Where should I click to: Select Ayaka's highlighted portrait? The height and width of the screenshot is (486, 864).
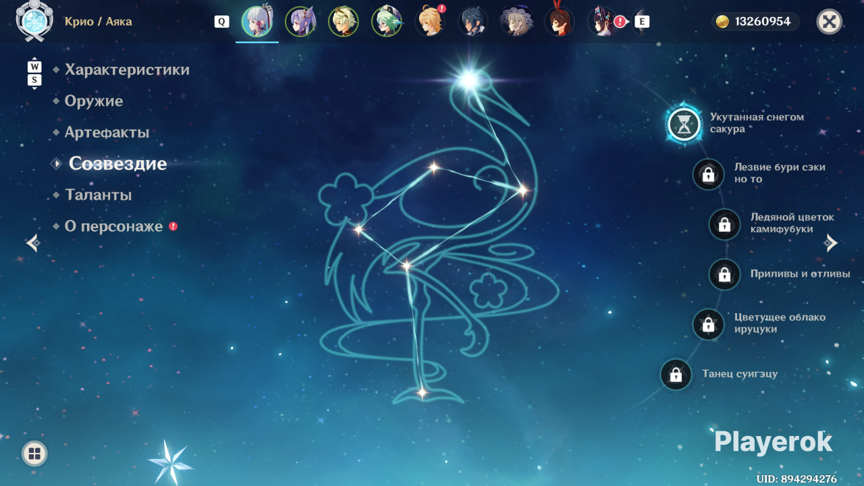pyautogui.click(x=257, y=21)
